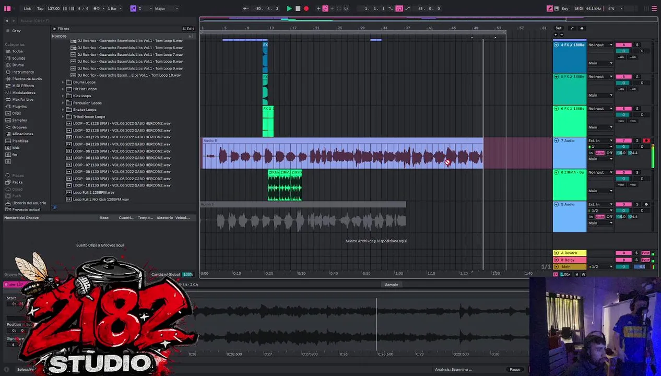Click the MIDI map mode button
The height and width of the screenshot is (376, 661).
[579, 8]
